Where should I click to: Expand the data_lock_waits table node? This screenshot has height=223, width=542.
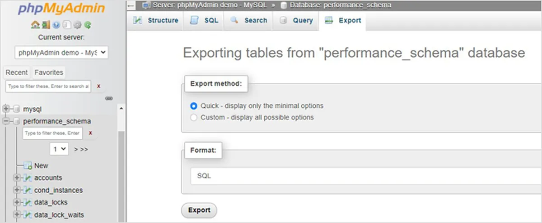tap(17, 215)
